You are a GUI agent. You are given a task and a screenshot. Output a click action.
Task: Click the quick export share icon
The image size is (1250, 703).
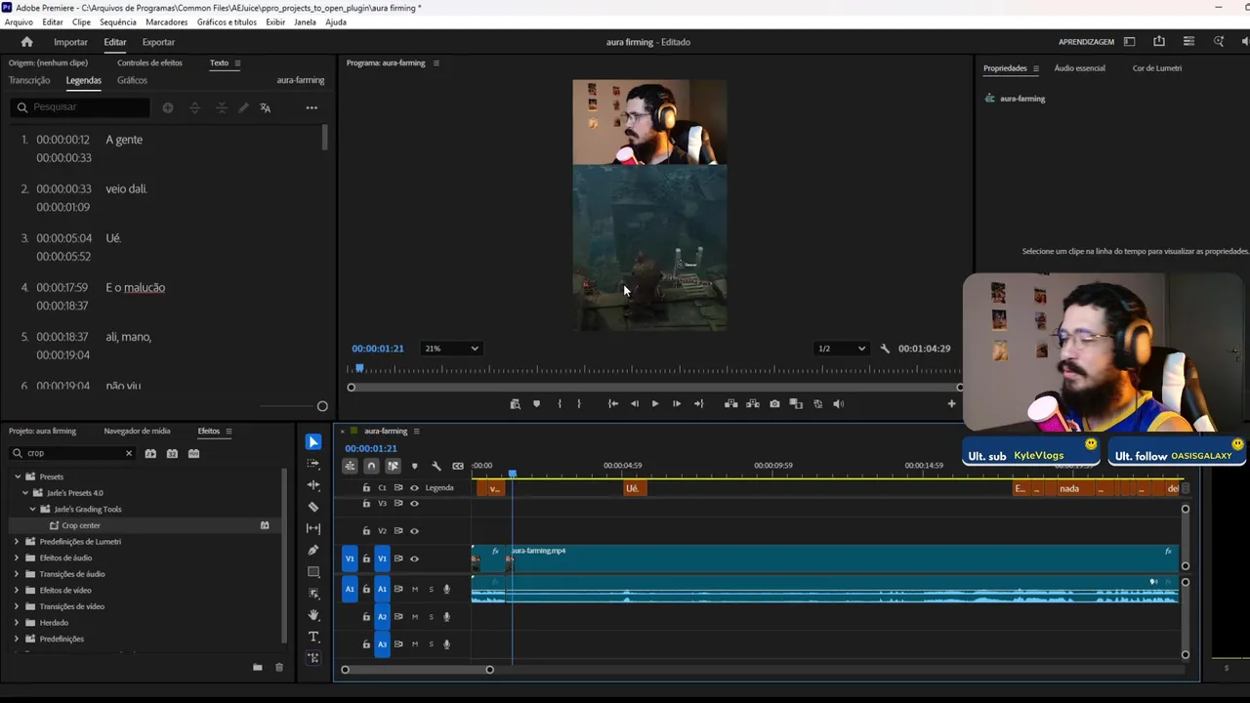point(1159,42)
